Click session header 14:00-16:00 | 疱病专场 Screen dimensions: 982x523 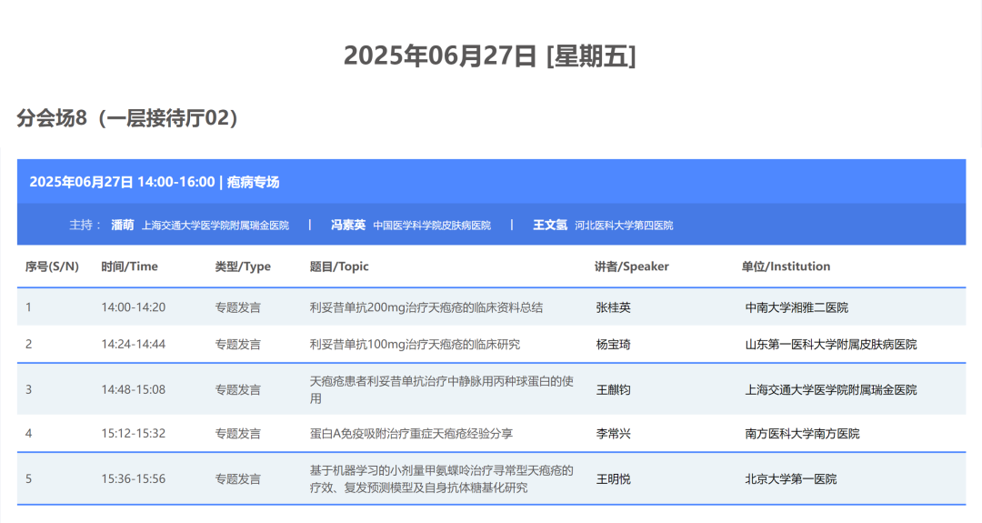point(154,182)
